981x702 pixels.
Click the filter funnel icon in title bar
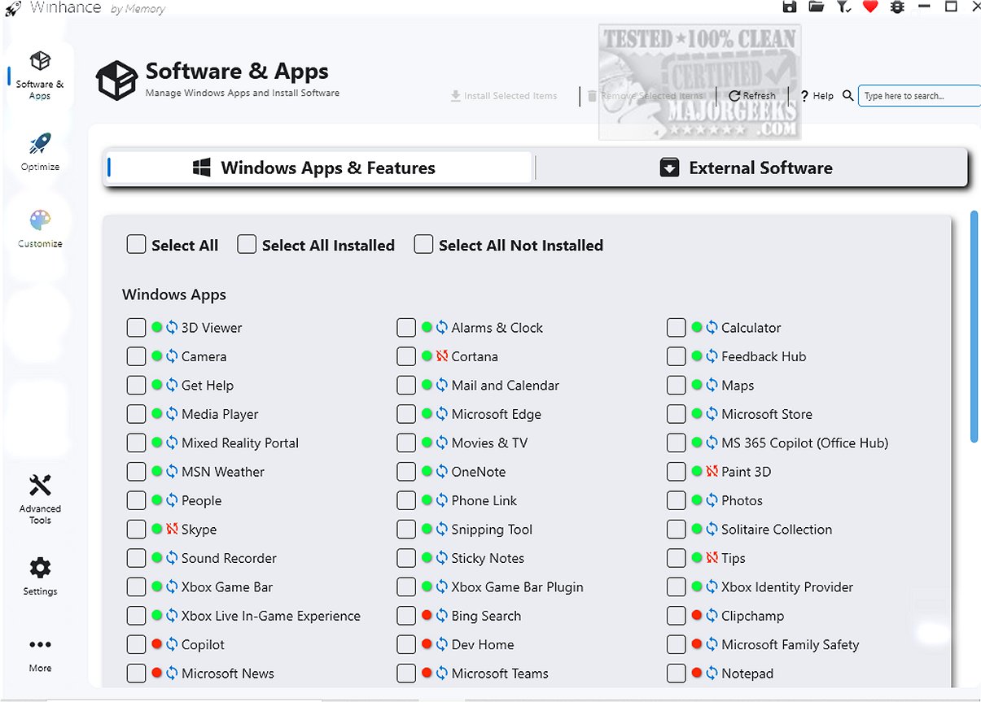coord(843,7)
